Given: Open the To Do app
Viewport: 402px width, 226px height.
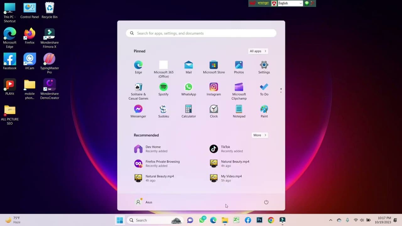Looking at the screenshot, I should (264, 89).
